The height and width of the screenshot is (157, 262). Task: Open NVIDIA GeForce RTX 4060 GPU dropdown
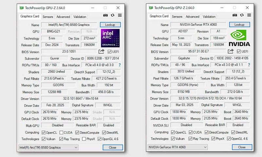(178, 147)
